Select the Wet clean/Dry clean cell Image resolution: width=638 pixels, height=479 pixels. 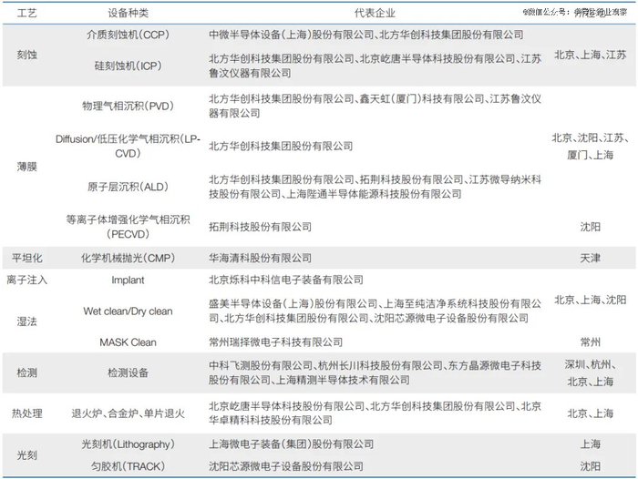point(128,311)
